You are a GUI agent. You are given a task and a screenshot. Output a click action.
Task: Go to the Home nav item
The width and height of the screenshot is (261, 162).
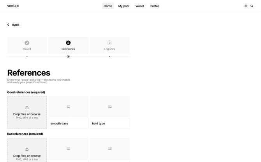tap(108, 6)
